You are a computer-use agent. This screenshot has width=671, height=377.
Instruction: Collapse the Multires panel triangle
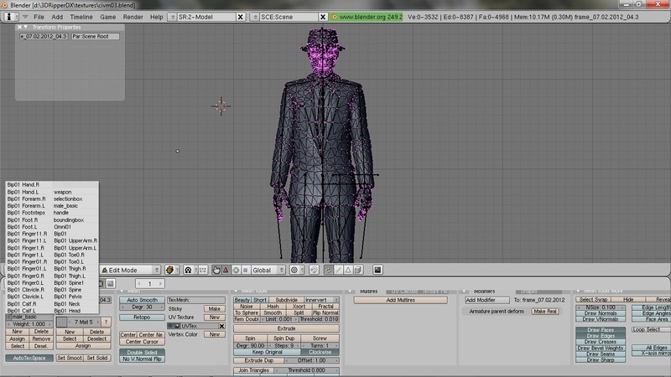(351, 291)
